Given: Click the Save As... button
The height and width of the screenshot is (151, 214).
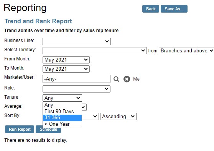Looking at the screenshot, I should click(x=174, y=9).
